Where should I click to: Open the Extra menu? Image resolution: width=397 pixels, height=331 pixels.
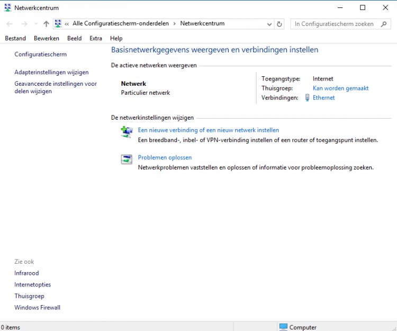(x=96, y=38)
